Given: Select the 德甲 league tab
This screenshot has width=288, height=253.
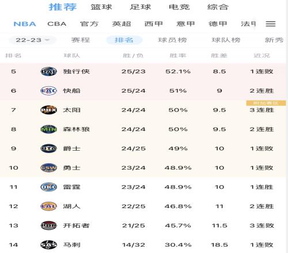Looking at the screenshot, I should 218,24.
